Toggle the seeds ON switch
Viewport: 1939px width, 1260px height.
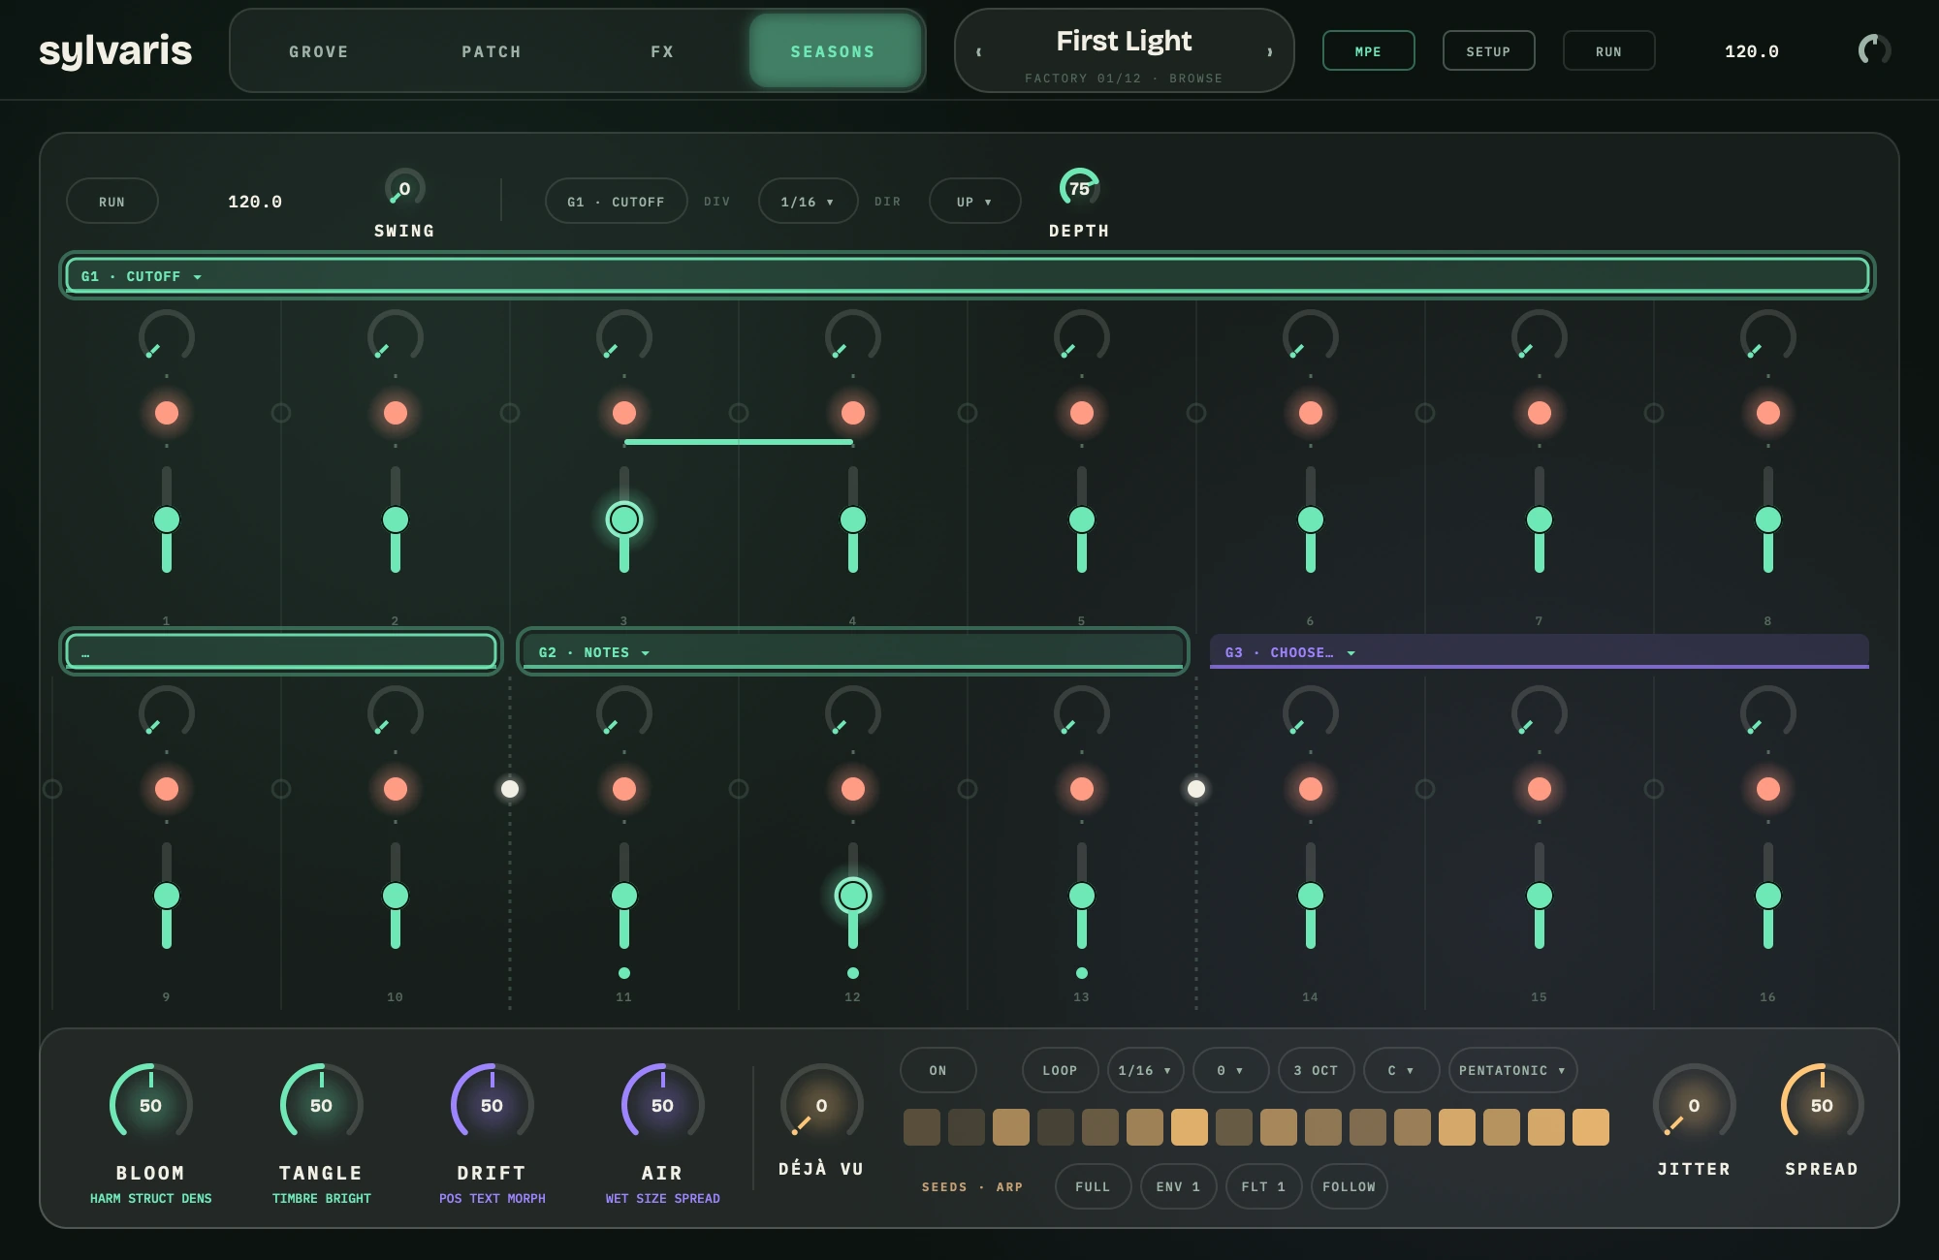(938, 1070)
